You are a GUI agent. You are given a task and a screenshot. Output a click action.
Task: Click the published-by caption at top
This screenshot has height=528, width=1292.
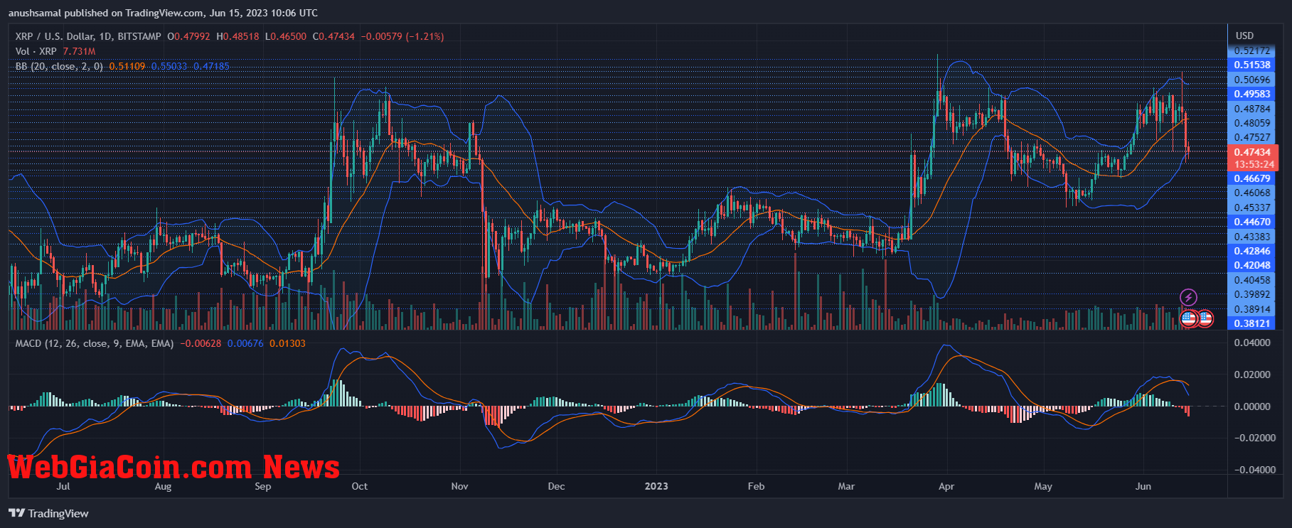pyautogui.click(x=163, y=13)
